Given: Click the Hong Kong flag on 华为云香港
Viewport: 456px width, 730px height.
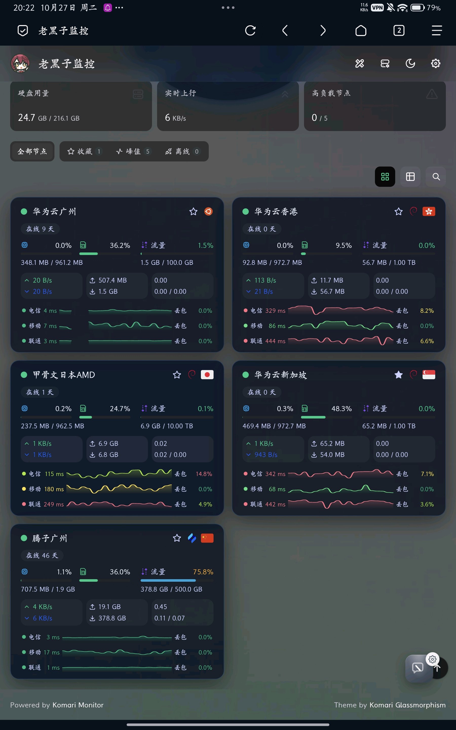Looking at the screenshot, I should click(x=429, y=211).
